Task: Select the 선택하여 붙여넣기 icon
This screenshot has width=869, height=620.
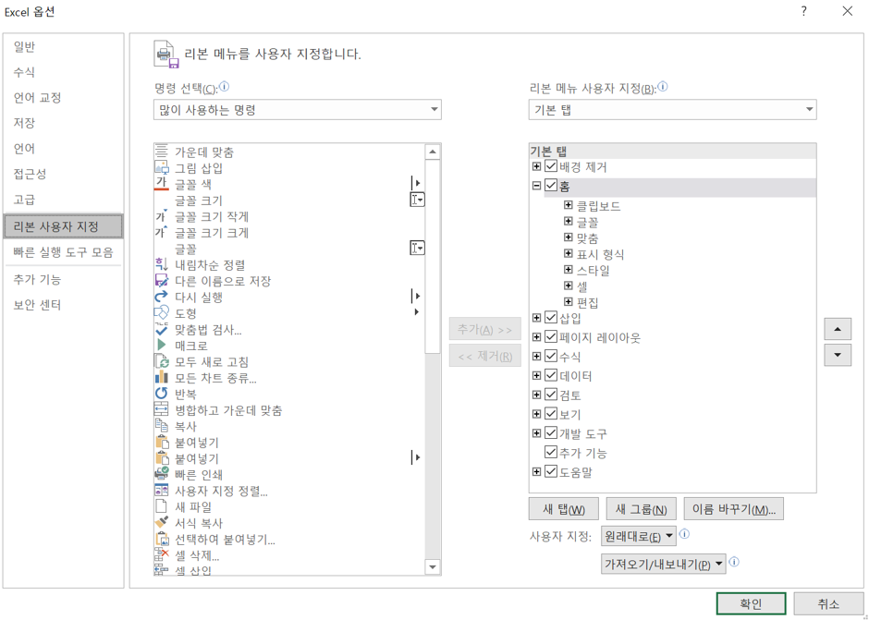Action: point(161,539)
